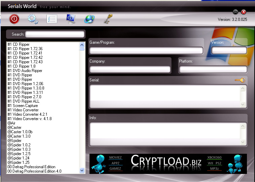Click Serial box scroll-down arrow
255x182 pixels.
pyautogui.click(x=243, y=104)
